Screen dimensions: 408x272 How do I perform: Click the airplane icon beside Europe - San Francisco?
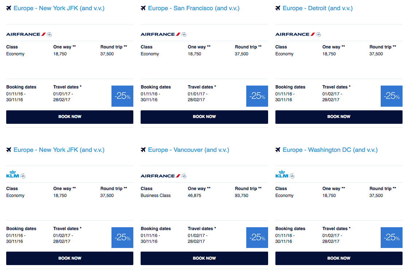144,8
